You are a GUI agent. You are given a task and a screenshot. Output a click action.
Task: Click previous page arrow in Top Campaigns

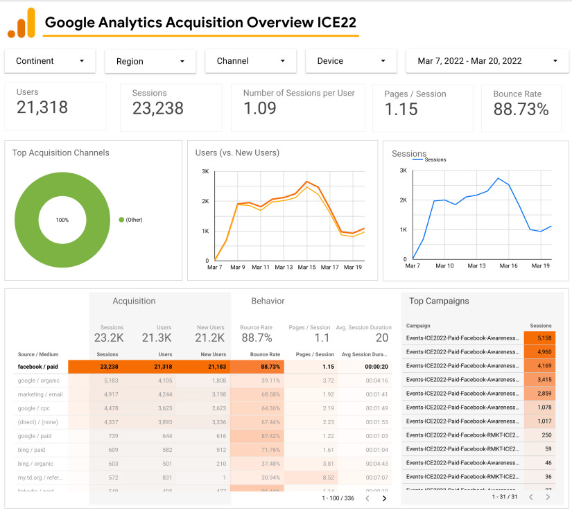click(x=530, y=497)
